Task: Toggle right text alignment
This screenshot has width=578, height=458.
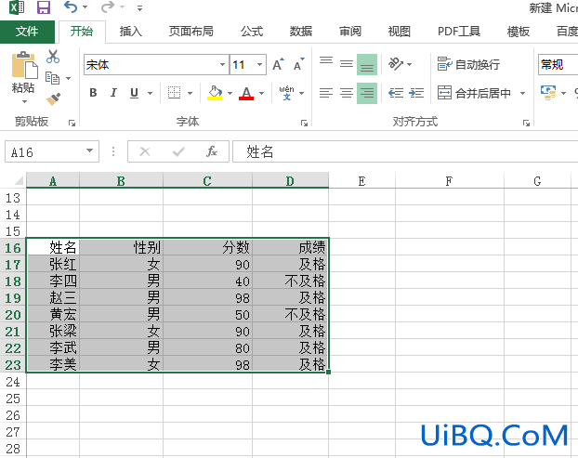Action: [x=367, y=93]
